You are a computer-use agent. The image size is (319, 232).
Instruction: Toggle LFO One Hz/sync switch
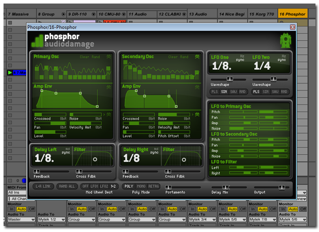tap(240, 58)
